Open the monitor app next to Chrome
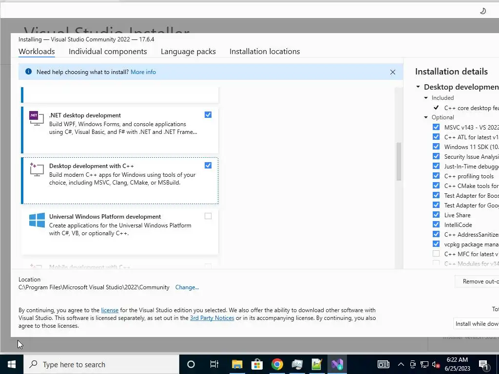Image resolution: width=499 pixels, height=374 pixels. tap(297, 364)
